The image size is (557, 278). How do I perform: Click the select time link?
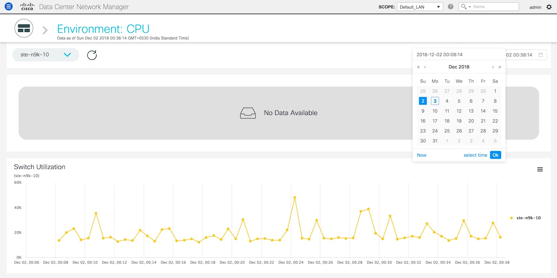tap(475, 155)
